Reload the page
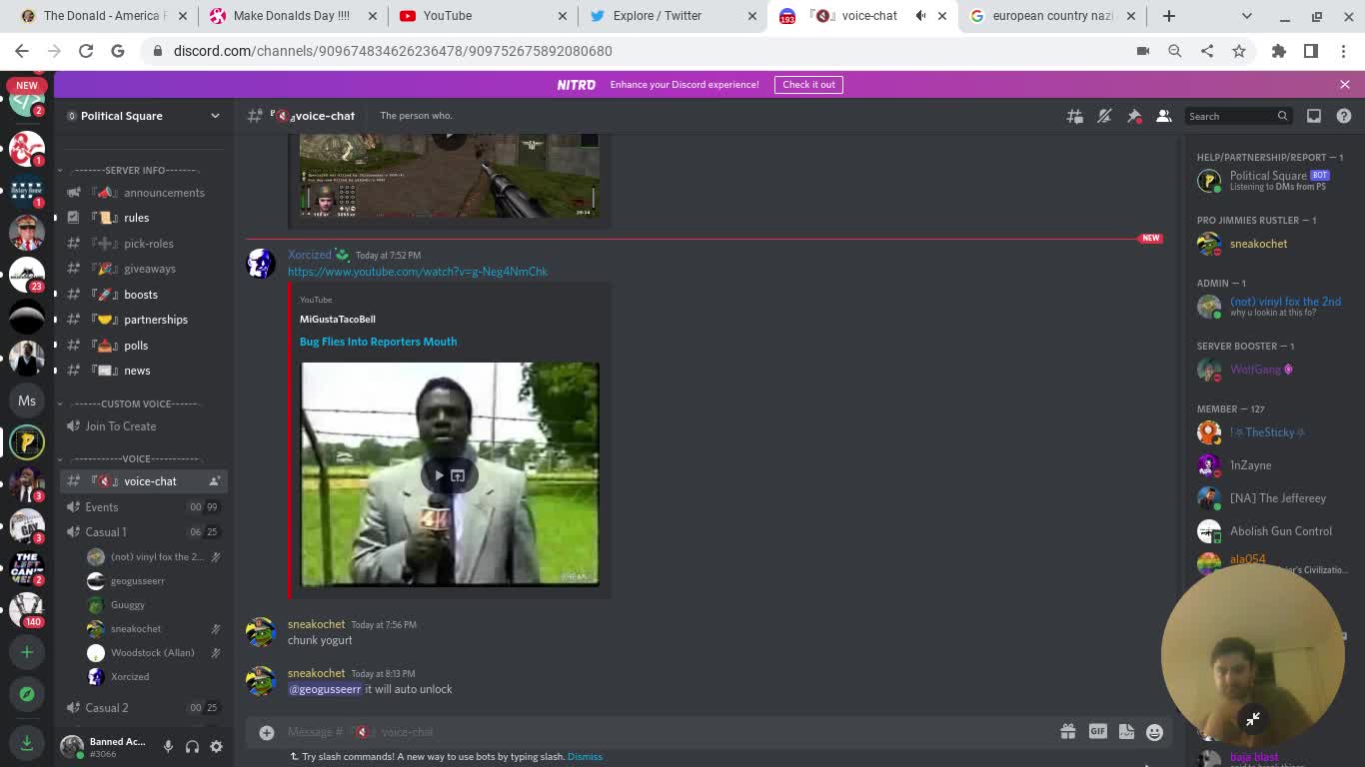1365x767 pixels. click(x=86, y=51)
